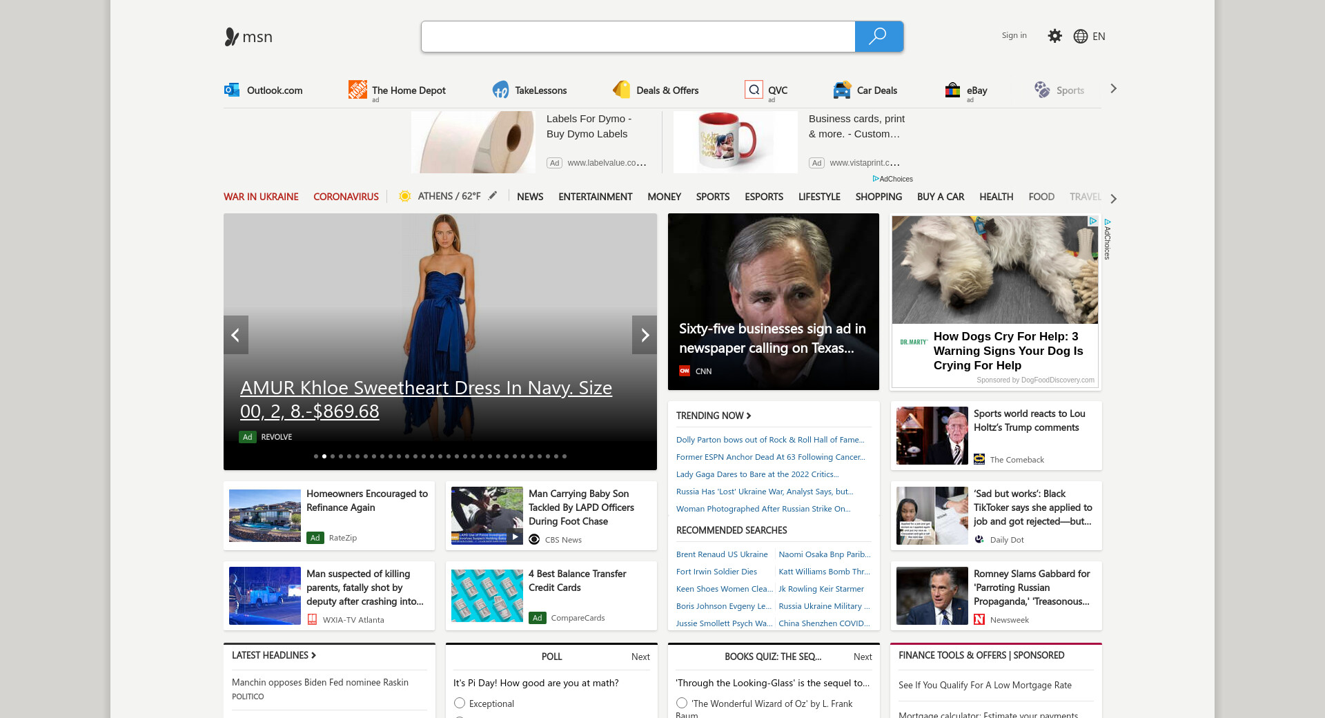
Task: Choose 'The Wonderful Wizard of Oz' answer
Action: pyautogui.click(x=682, y=703)
